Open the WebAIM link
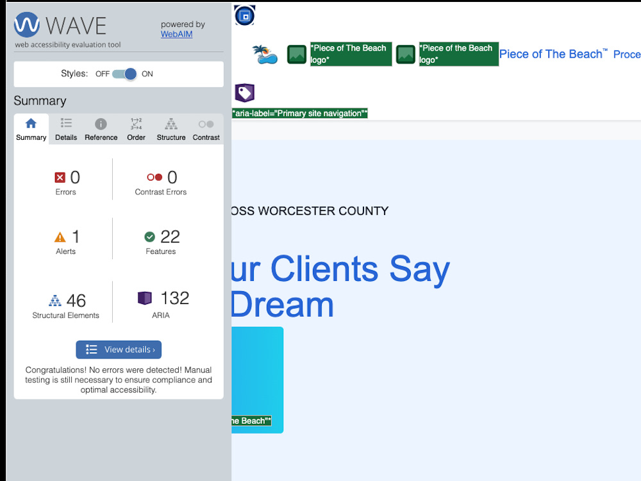The width and height of the screenshot is (641, 481). [x=176, y=35]
